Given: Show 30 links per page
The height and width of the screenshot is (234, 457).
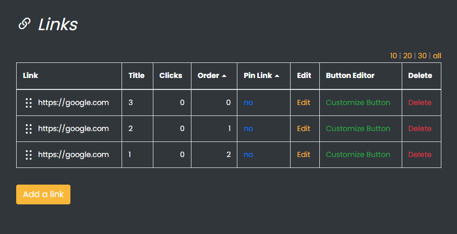Looking at the screenshot, I should coord(422,56).
